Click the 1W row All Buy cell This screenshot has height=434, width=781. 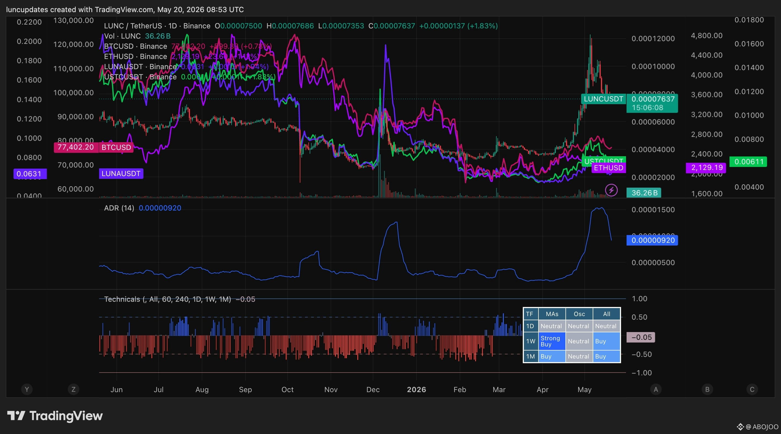[606, 341]
